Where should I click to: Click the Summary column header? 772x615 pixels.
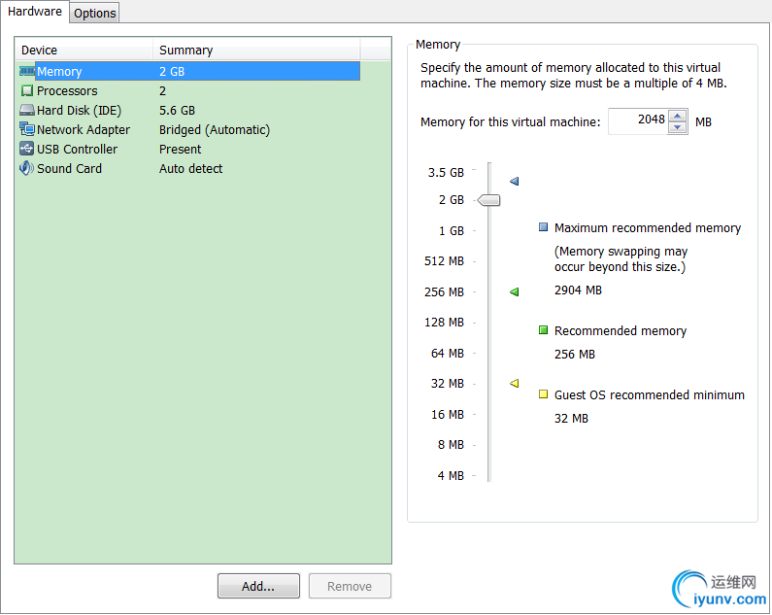[256, 50]
